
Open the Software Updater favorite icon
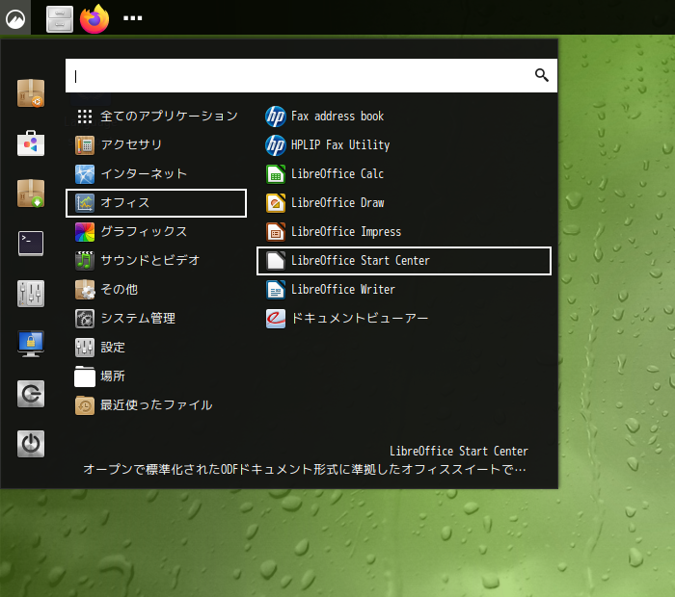[31, 92]
